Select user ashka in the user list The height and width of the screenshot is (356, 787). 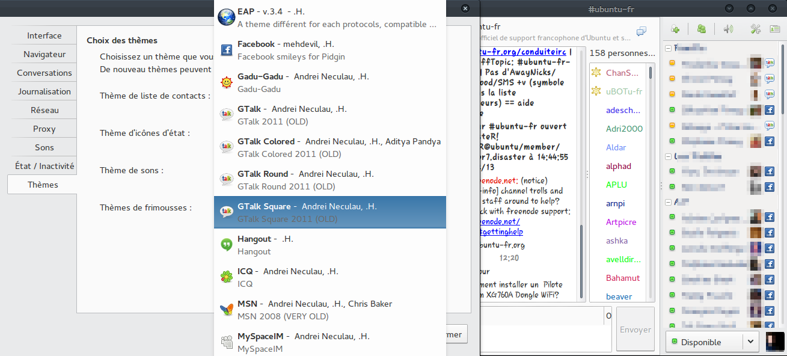pyautogui.click(x=617, y=241)
